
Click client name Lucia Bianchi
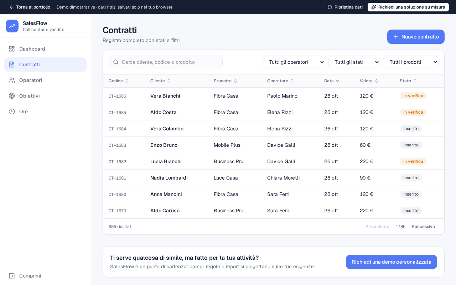pos(166,161)
